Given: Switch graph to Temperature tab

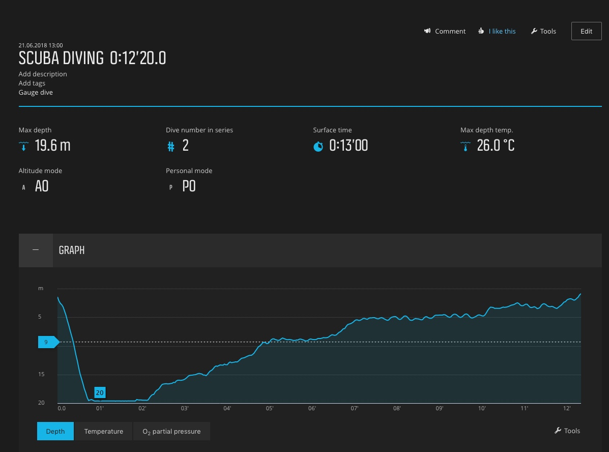Looking at the screenshot, I should coord(103,431).
